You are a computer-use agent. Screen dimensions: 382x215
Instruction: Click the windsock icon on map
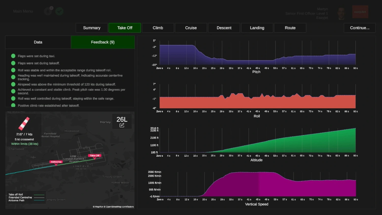point(24,124)
